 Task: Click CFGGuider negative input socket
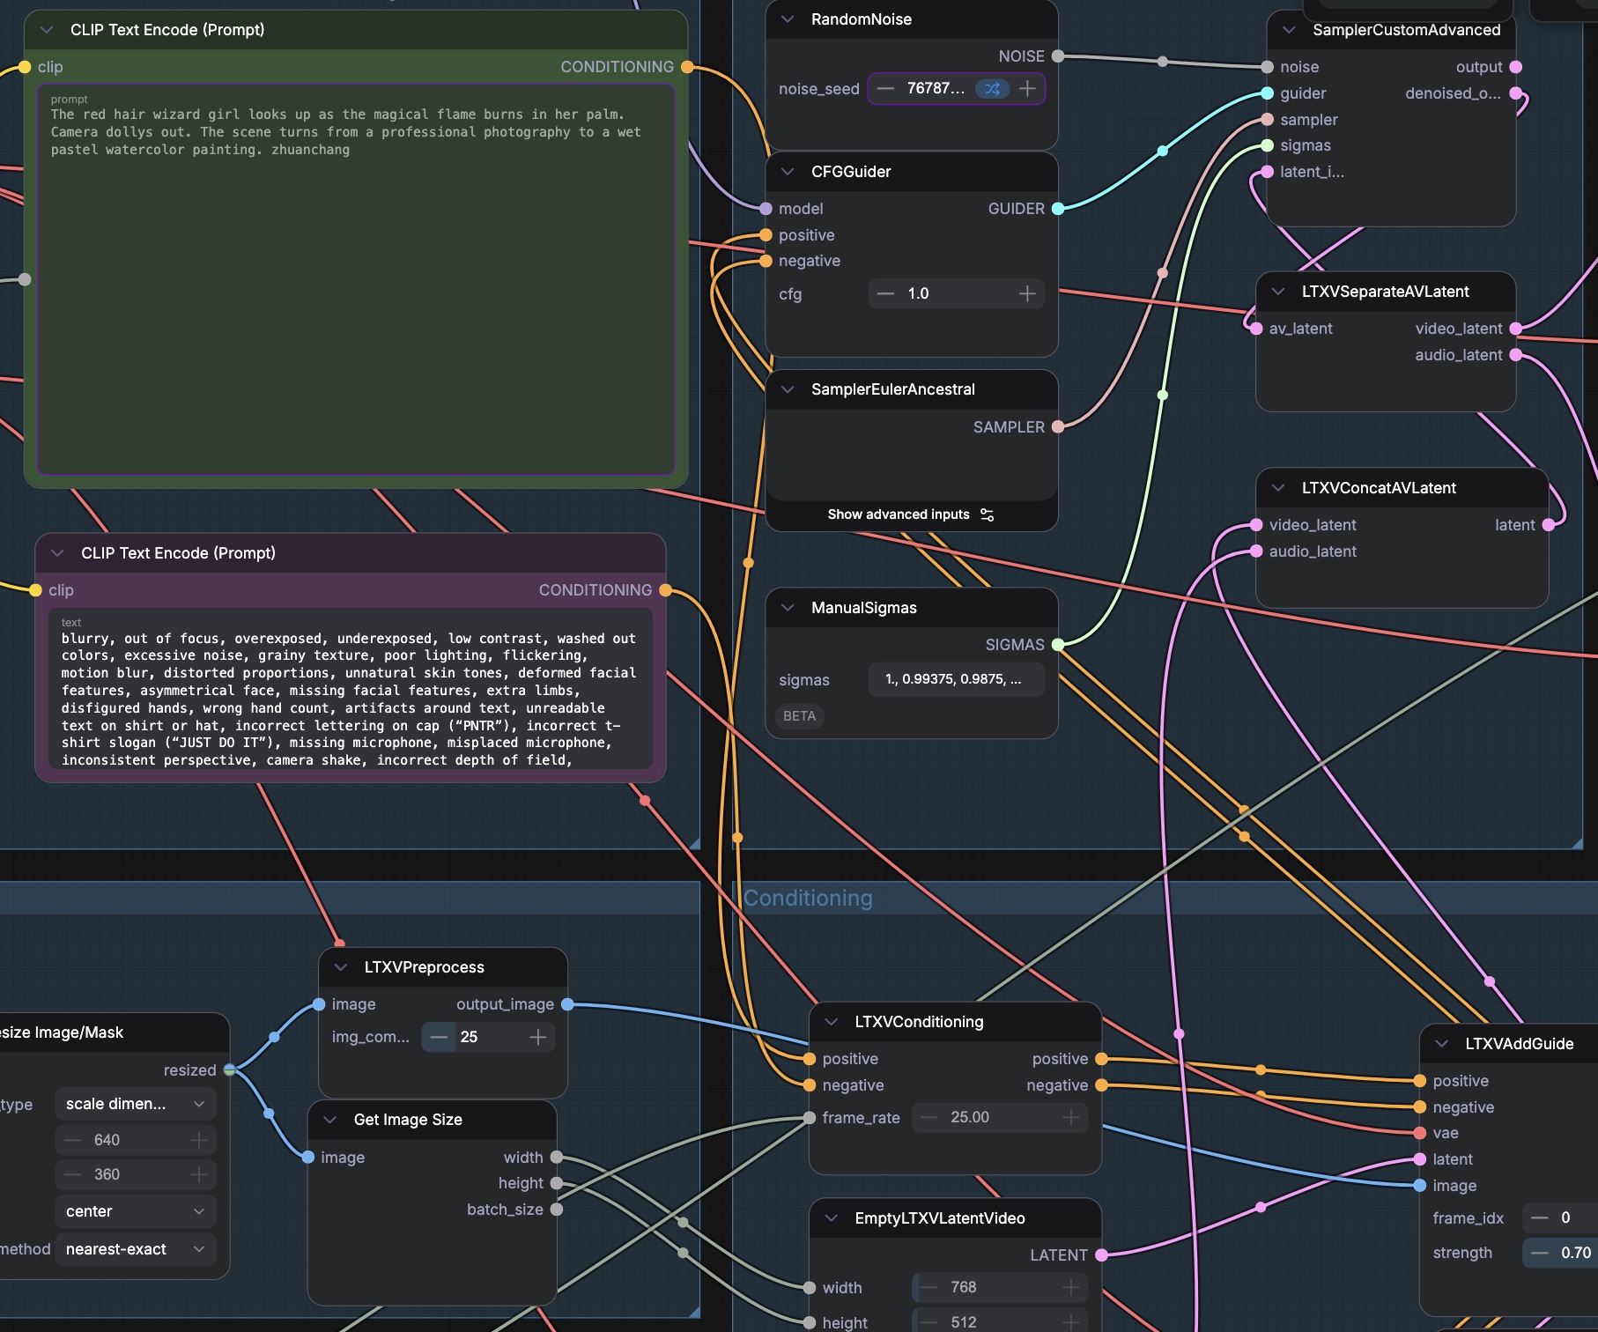coord(766,261)
